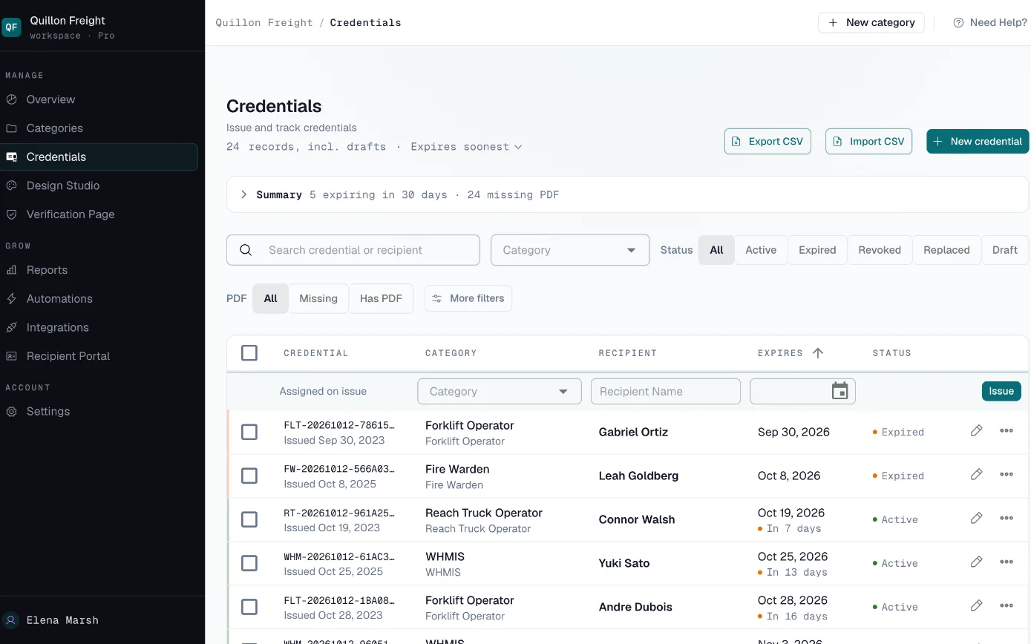Click the edit pencil for Gabriel Ortiz
1031x644 pixels.
click(x=976, y=431)
